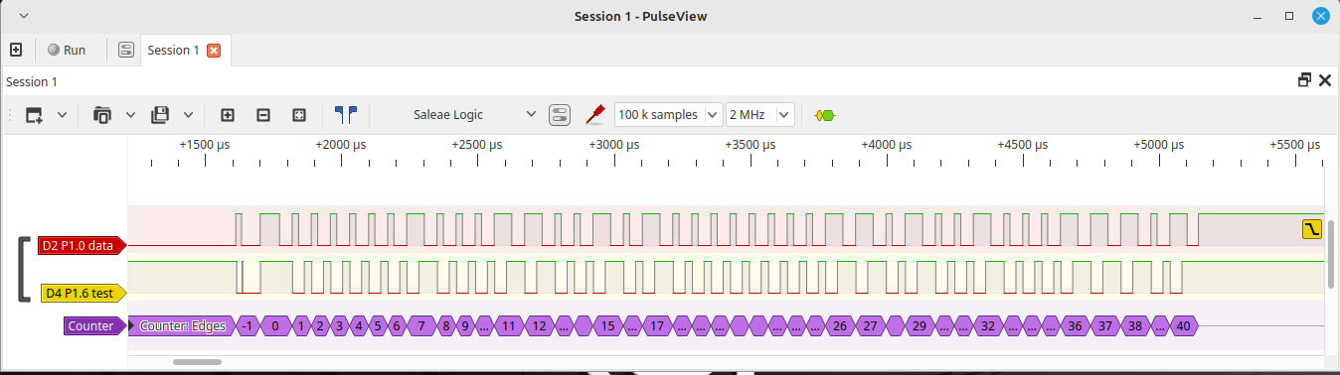Select the D4 P1.6 test channel label
This screenshot has width=1340, height=375.
[83, 293]
